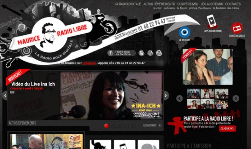
Task: Click the red 'Clique ici' donation button
Action: (227, 128)
